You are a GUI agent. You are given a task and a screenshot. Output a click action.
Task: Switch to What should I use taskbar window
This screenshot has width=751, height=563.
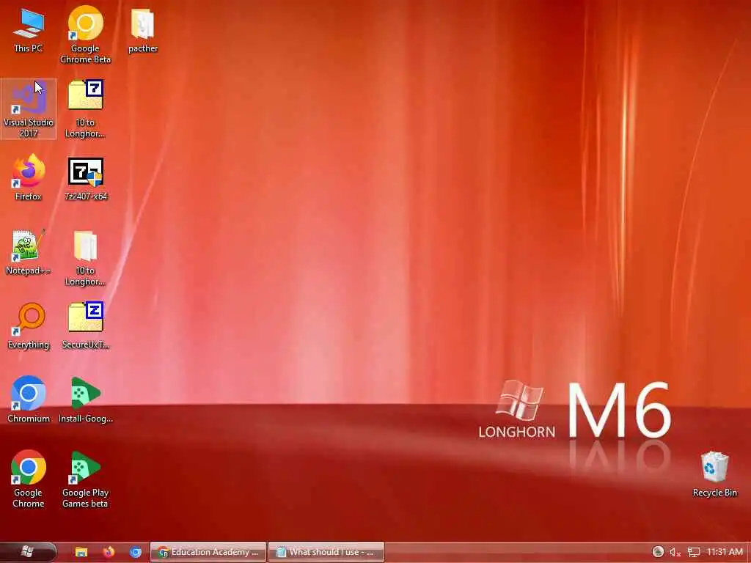point(326,552)
